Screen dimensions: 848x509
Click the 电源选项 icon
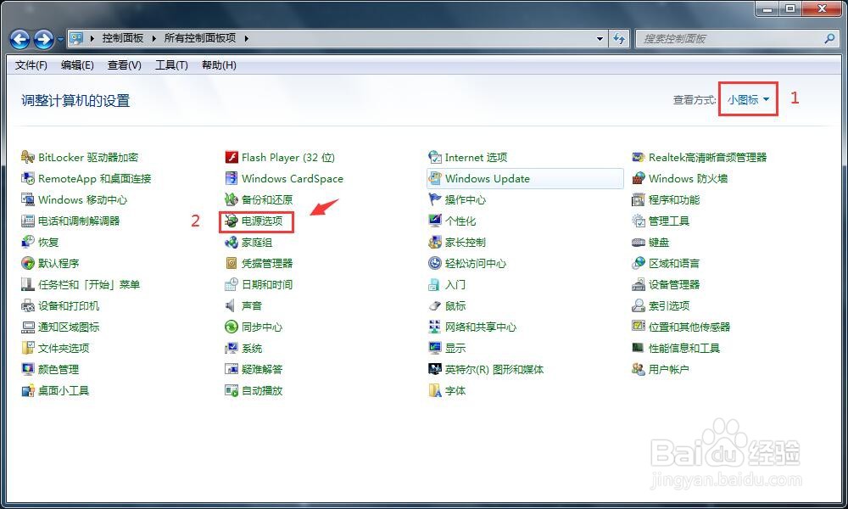point(232,221)
